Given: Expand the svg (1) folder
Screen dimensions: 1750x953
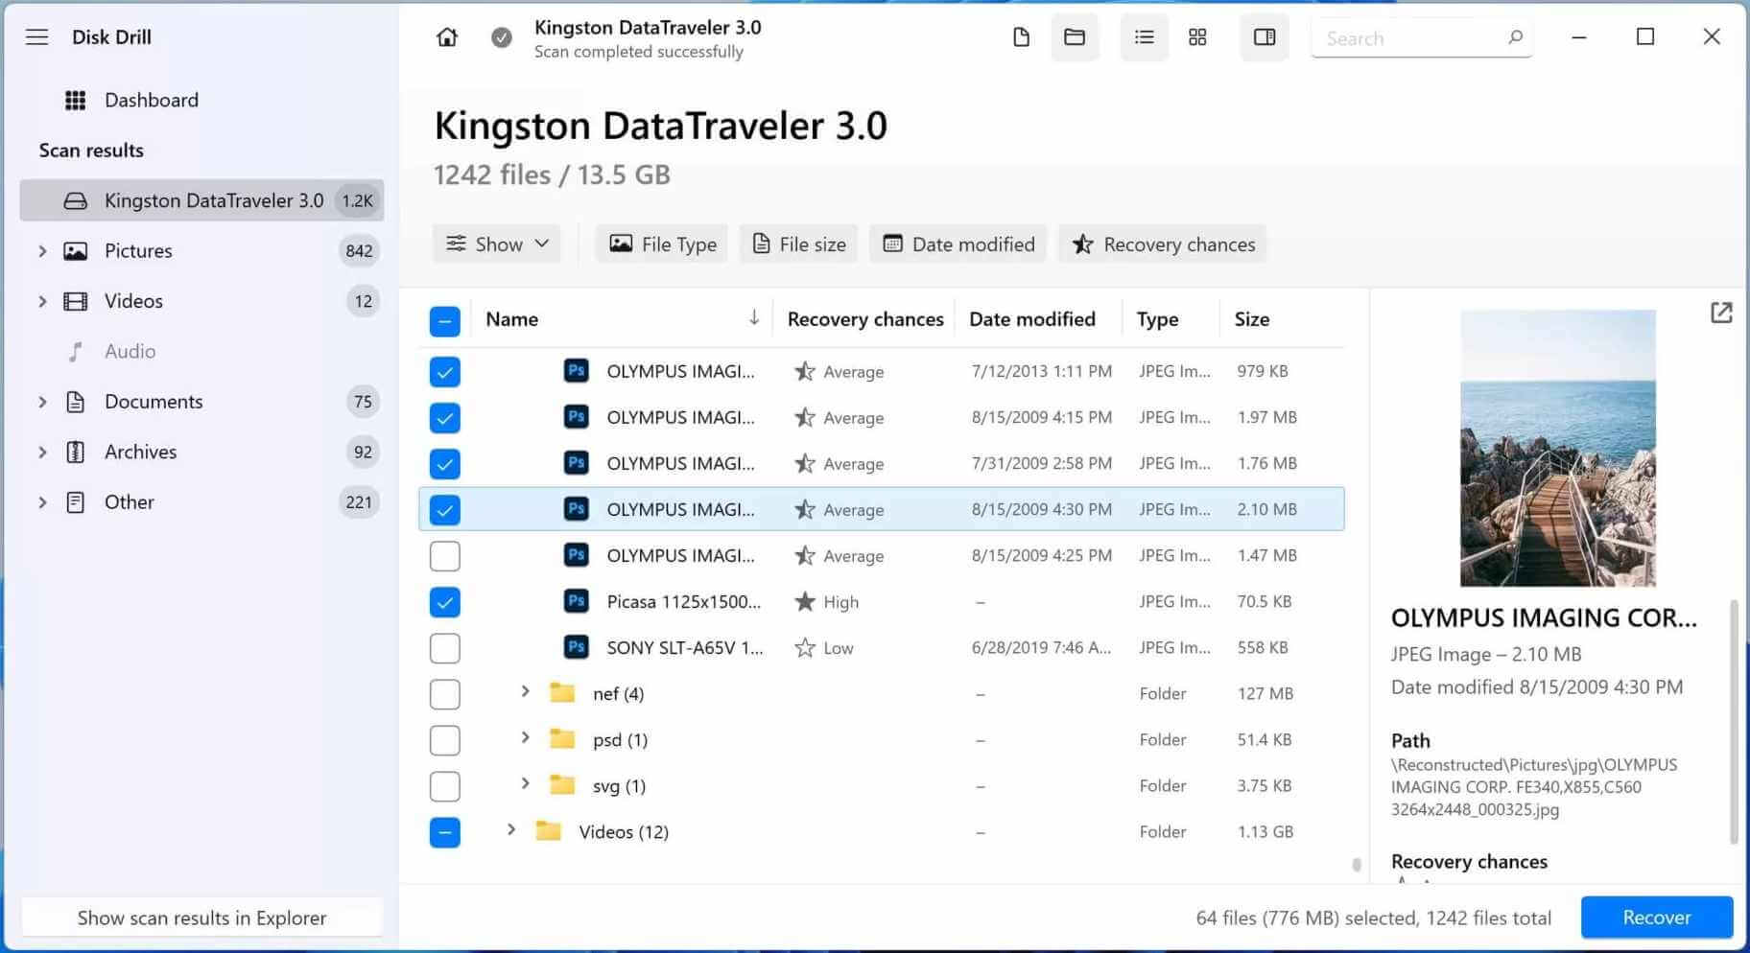Looking at the screenshot, I should tap(525, 784).
